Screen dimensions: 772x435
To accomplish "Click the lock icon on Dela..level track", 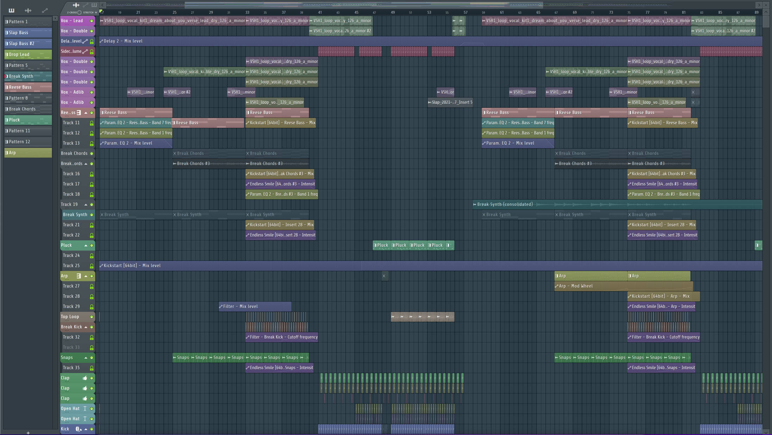I will (x=92, y=41).
